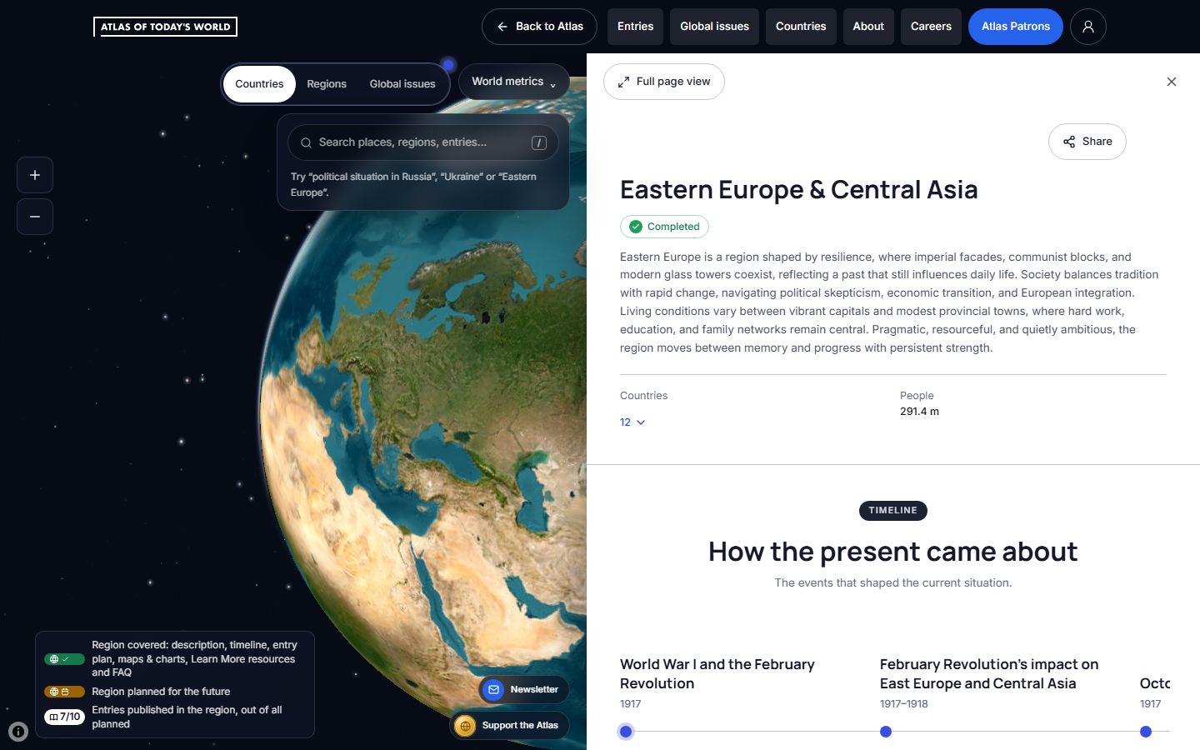Click the magnifier icon in the search box
The height and width of the screenshot is (750, 1200).
[x=306, y=142]
